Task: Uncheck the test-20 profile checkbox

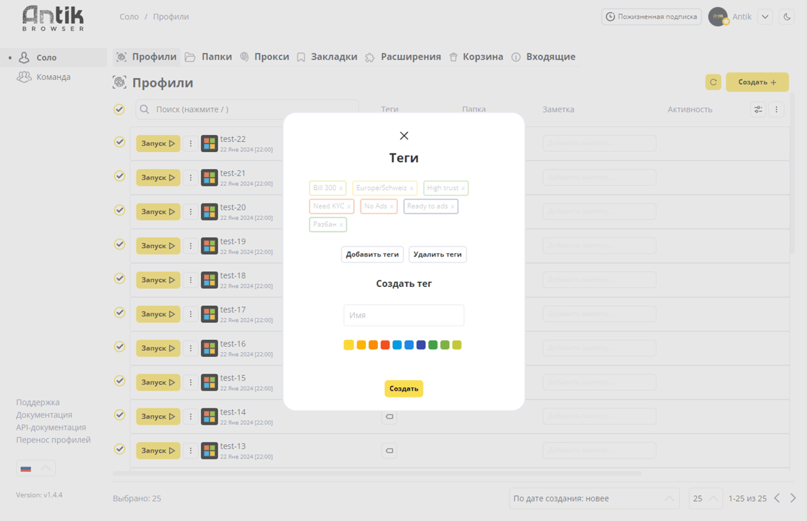Action: coord(119,210)
